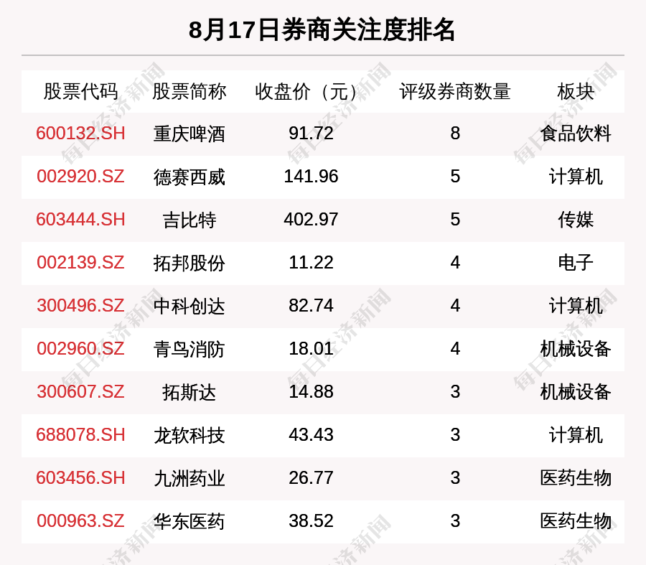The image size is (646, 565).
Task: Click stock code 603456.SH
Action: pyautogui.click(x=80, y=478)
